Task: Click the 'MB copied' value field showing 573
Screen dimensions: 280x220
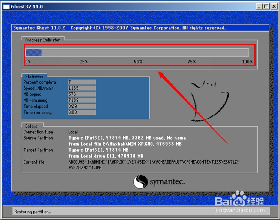Action: (82, 94)
